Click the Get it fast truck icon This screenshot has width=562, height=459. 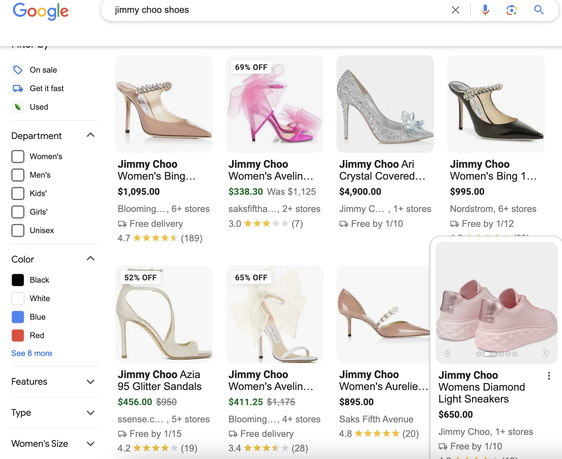pyautogui.click(x=18, y=88)
